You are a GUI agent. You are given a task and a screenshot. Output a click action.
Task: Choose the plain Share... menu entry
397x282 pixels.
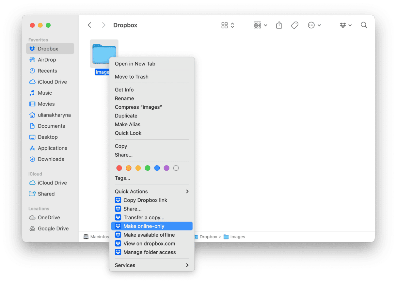[152, 155]
